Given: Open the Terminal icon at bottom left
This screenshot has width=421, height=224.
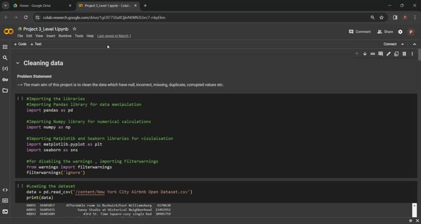Looking at the screenshot, I should (5, 212).
